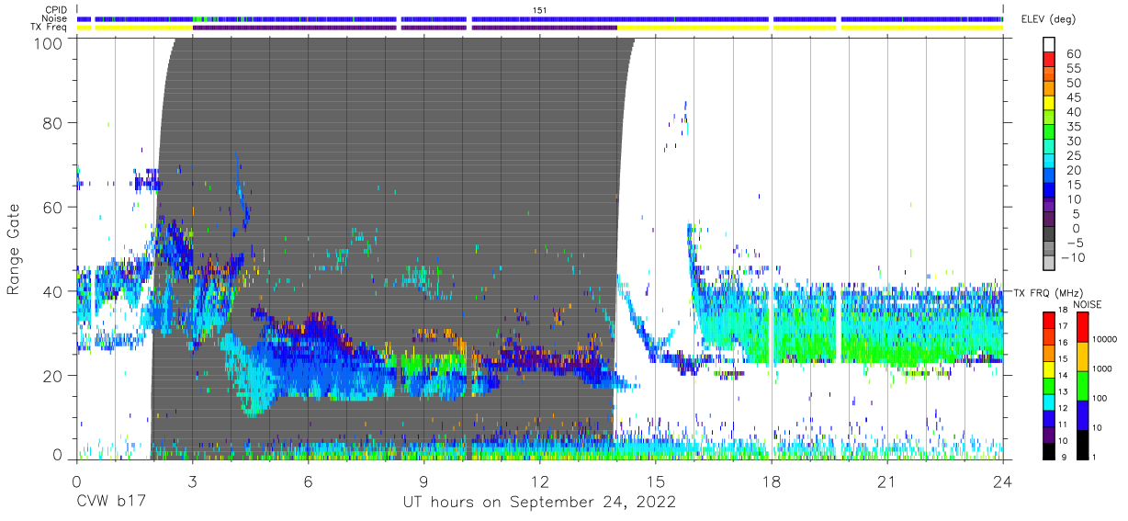Click the 'CPID' label at top left
Viewport: 1128px width, 521px height.
click(57, 10)
